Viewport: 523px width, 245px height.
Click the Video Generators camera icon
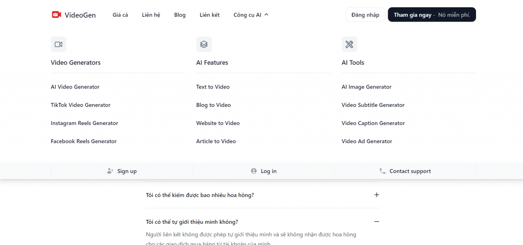(x=58, y=45)
